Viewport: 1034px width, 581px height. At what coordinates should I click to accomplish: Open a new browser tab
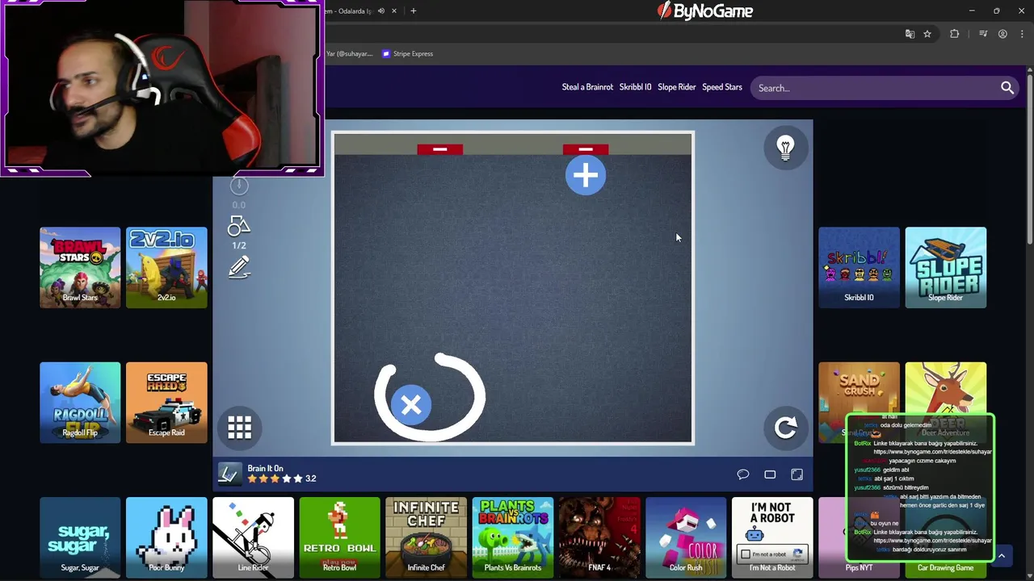[x=413, y=11]
